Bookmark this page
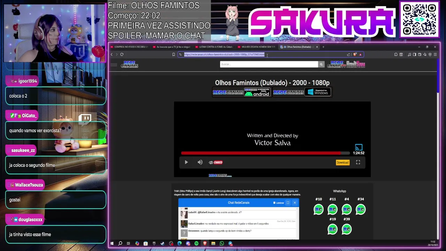The height and width of the screenshot is (251, 446). tap(174, 54)
